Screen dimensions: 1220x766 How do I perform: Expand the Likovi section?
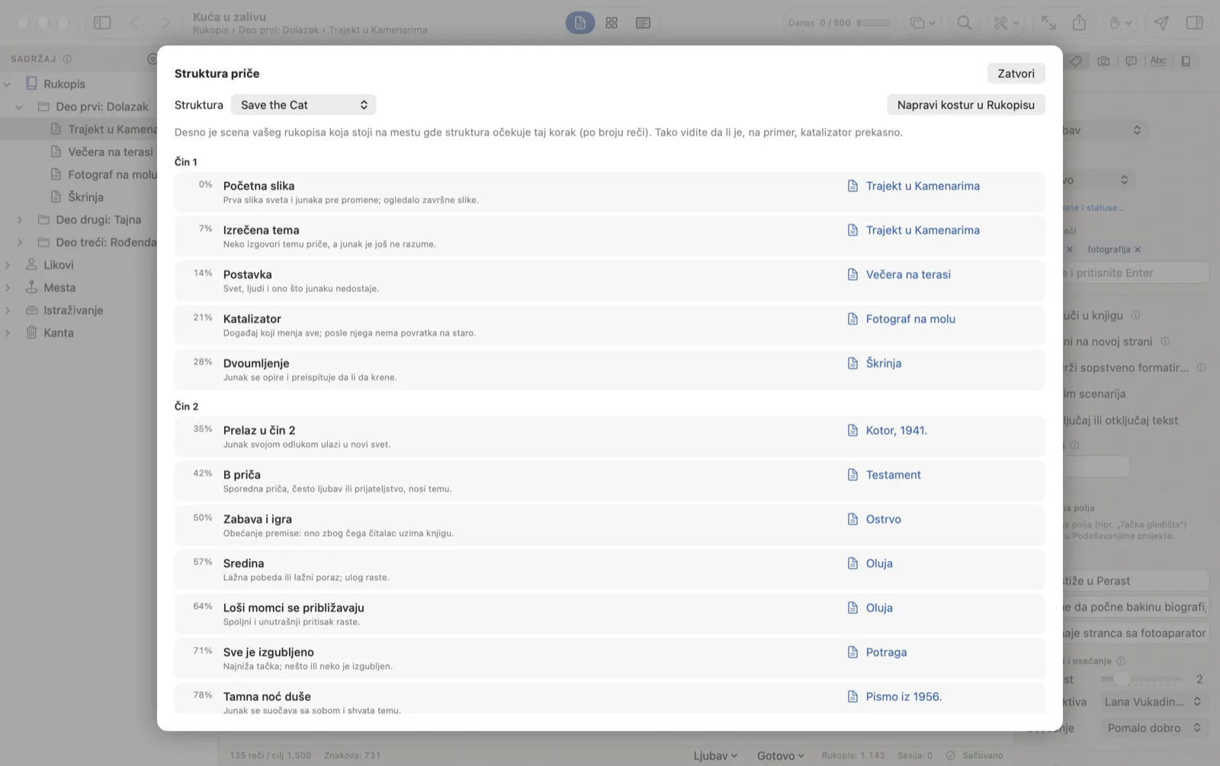(8, 265)
